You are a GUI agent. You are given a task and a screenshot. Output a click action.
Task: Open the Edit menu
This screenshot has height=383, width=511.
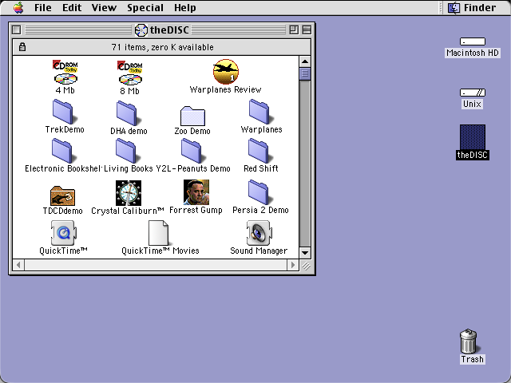(x=72, y=7)
